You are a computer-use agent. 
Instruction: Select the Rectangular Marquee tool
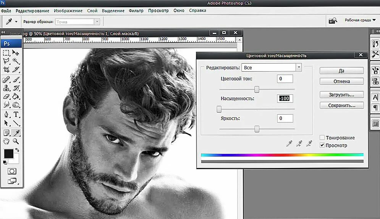[x=6, y=53]
